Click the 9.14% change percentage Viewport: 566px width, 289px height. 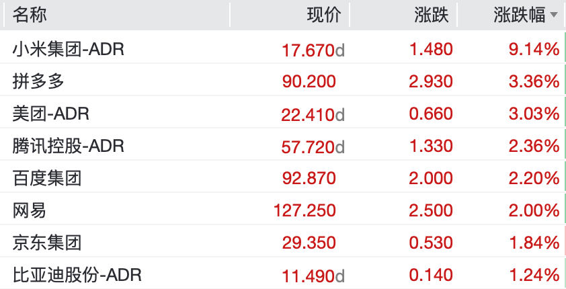(534, 50)
